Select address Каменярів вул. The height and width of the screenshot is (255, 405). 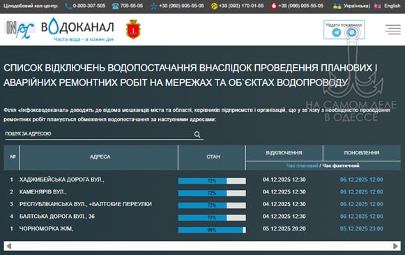(43, 192)
